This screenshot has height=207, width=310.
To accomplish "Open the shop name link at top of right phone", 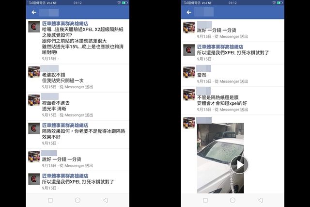I will pos(220,47).
